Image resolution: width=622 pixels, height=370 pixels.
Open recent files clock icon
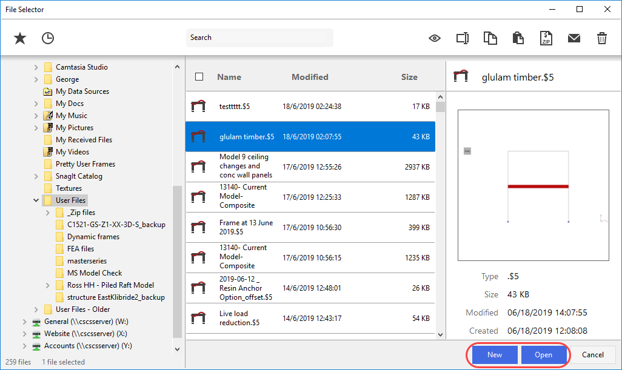pyautogui.click(x=48, y=38)
